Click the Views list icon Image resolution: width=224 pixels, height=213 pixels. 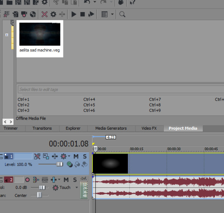point(105,14)
